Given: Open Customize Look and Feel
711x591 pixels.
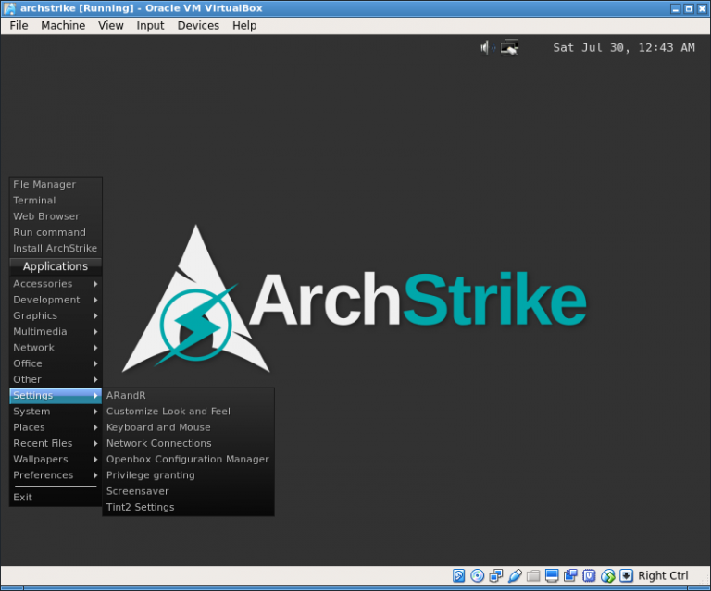Looking at the screenshot, I should tap(188, 412).
